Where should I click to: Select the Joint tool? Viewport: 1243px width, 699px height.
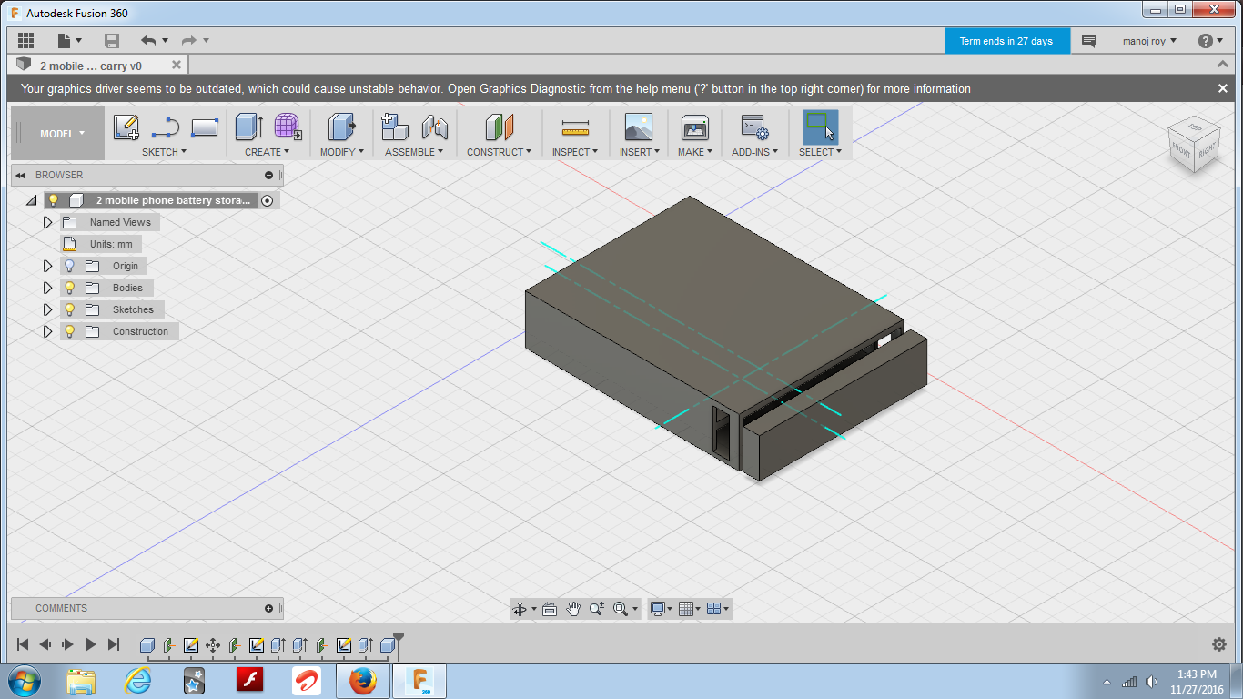(x=435, y=127)
